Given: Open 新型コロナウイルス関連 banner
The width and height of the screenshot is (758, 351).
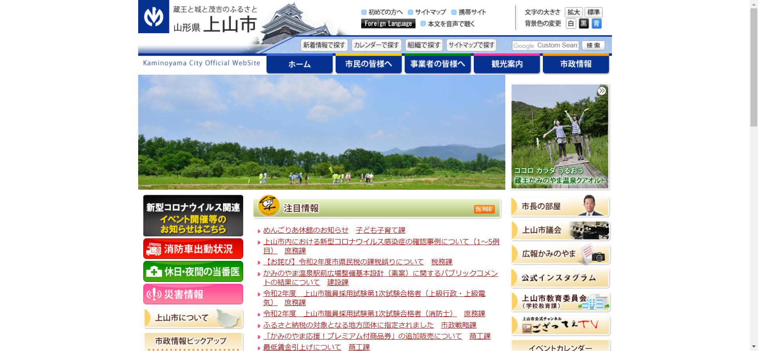Looking at the screenshot, I should coord(193,215).
